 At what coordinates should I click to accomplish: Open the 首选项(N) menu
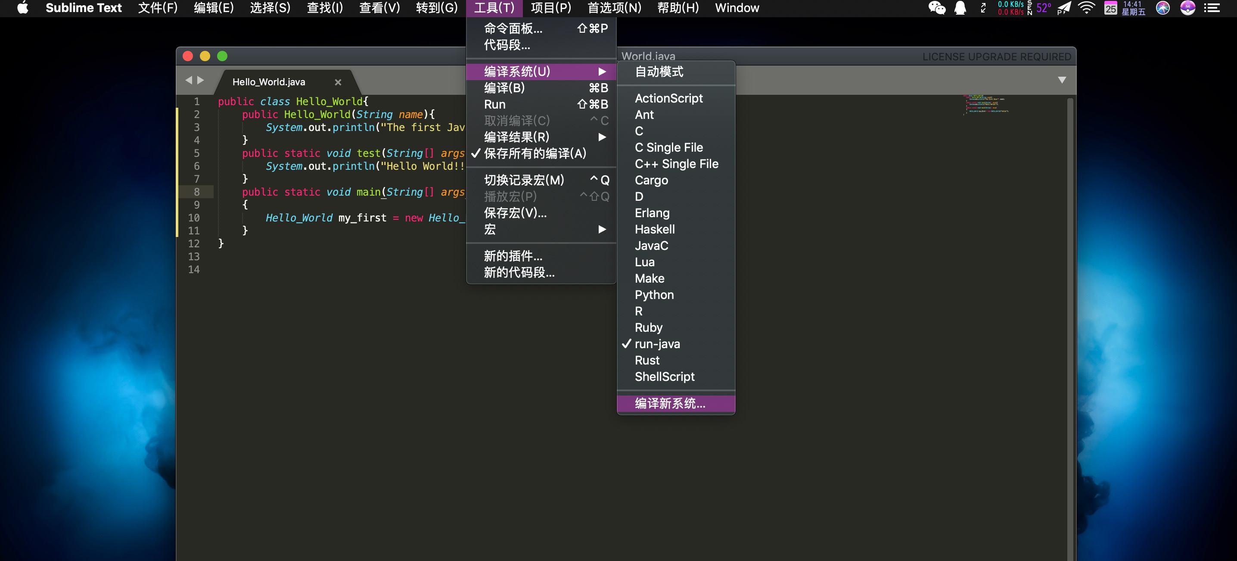coord(614,8)
